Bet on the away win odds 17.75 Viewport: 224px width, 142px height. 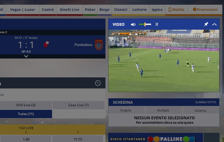[x=78, y=139]
